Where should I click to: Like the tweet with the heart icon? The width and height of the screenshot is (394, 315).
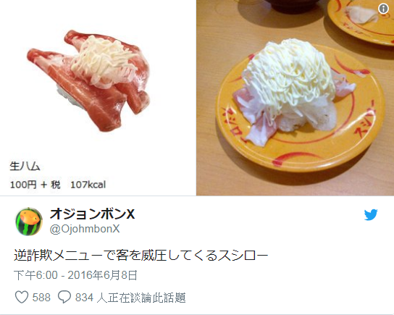point(22,297)
